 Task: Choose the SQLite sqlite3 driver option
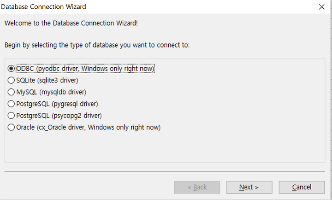(11, 80)
